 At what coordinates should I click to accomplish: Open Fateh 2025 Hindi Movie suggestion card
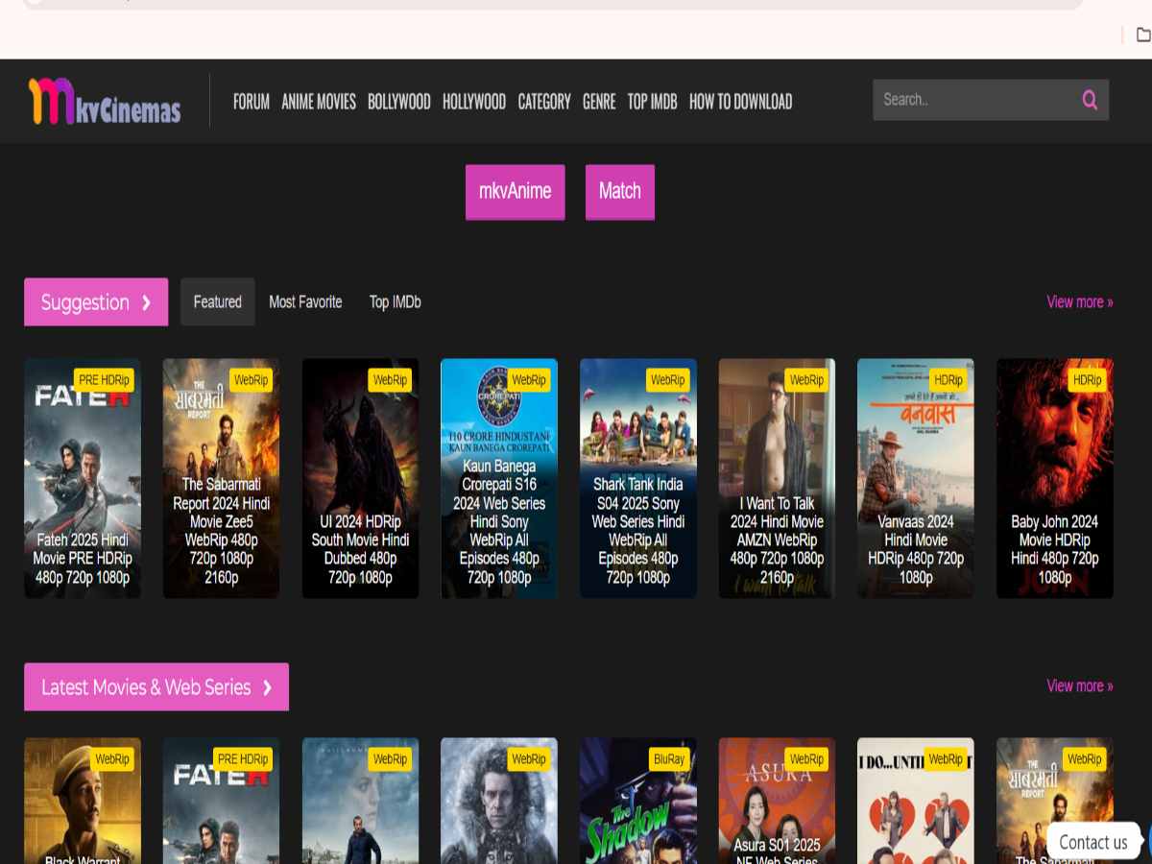pos(83,479)
